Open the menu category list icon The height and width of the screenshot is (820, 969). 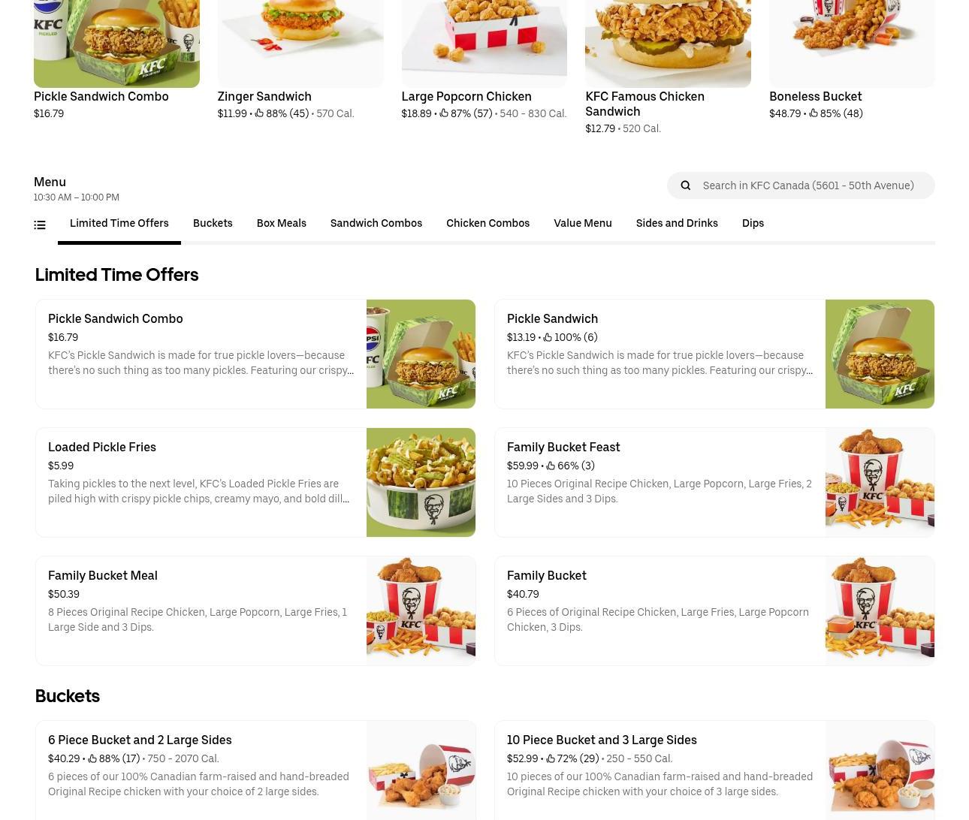pyautogui.click(x=40, y=225)
